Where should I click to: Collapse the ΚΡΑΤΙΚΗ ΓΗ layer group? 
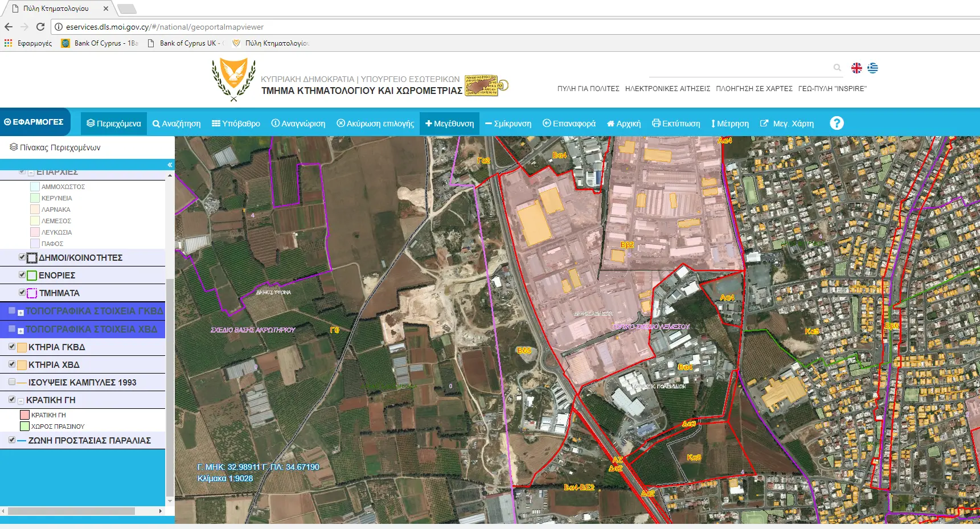click(x=20, y=401)
